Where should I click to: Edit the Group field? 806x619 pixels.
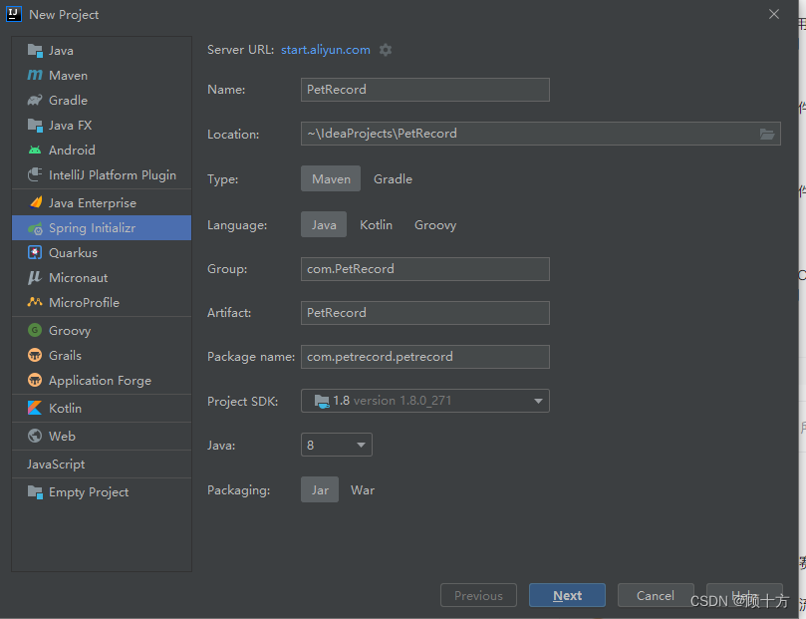pos(425,269)
